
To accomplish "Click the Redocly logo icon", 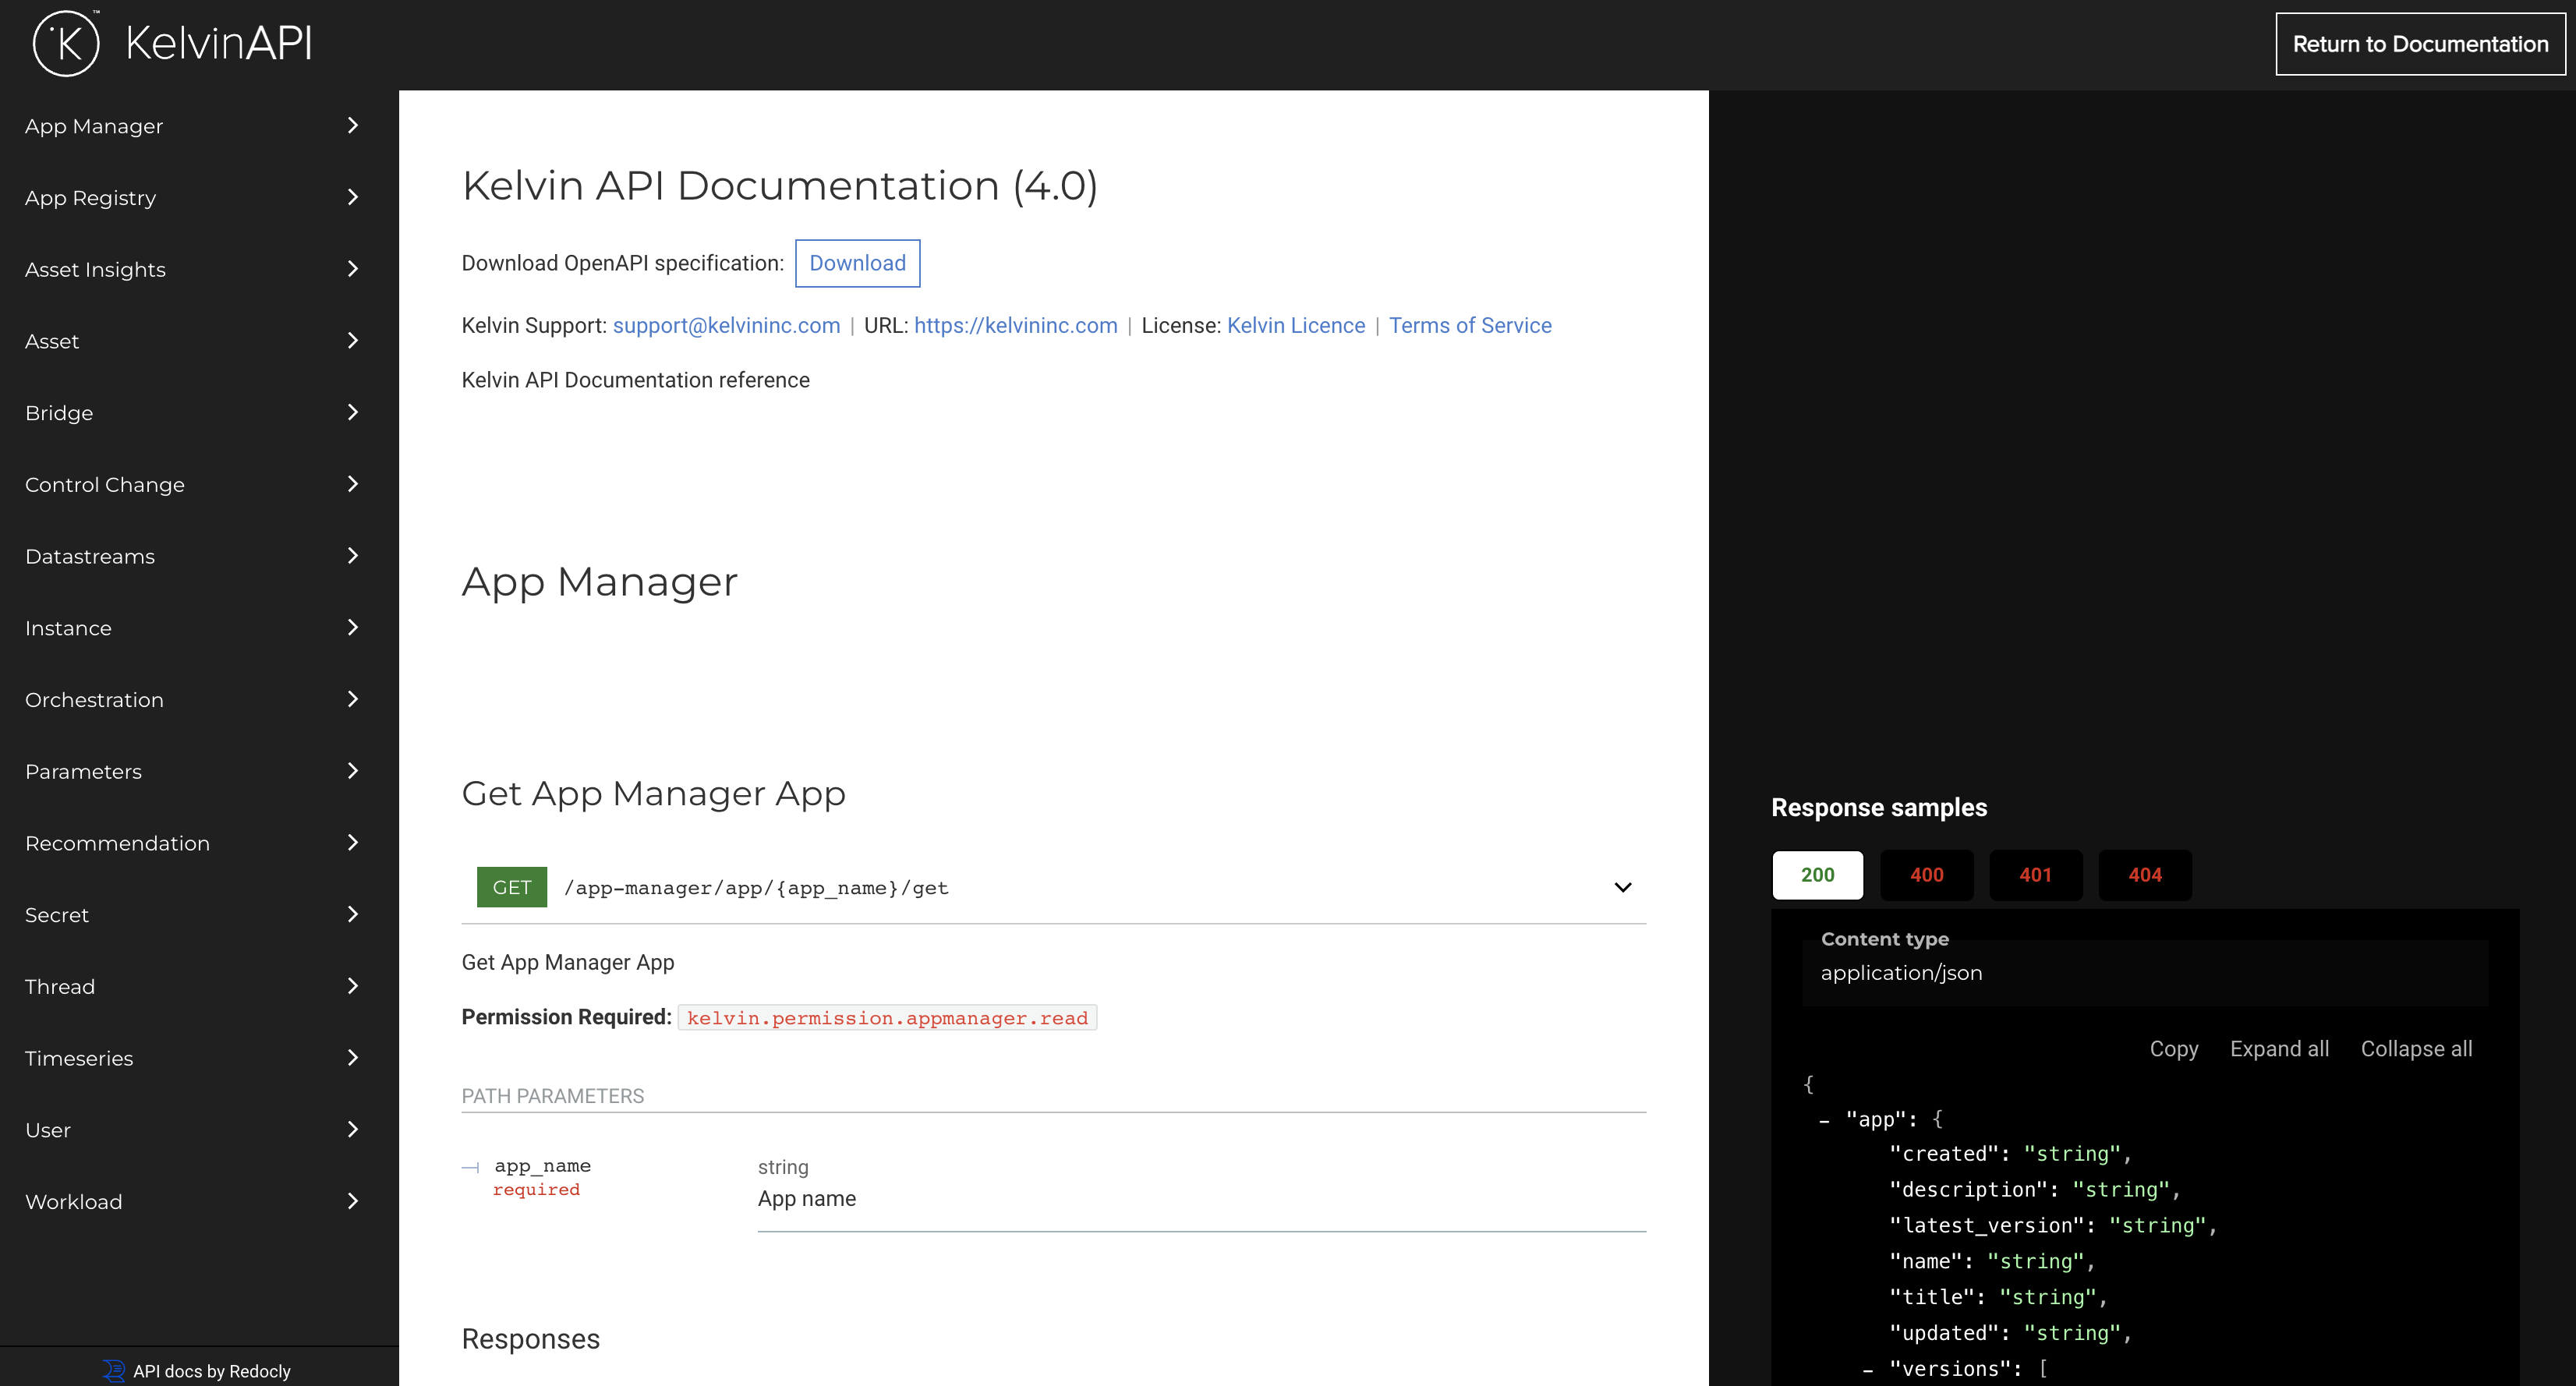I will pyautogui.click(x=113, y=1370).
